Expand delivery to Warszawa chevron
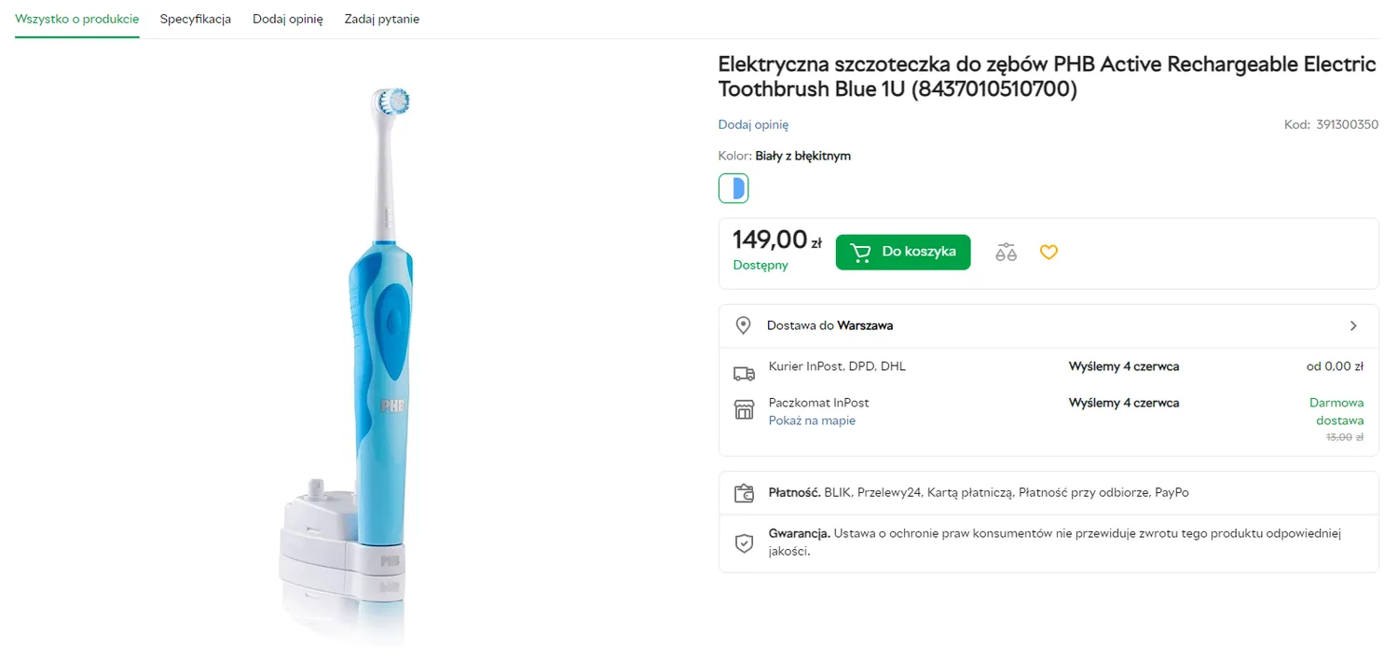 [1353, 326]
